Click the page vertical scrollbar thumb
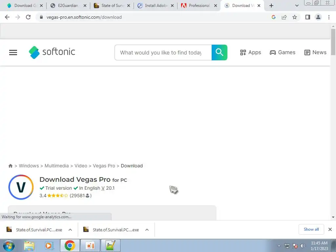This screenshot has width=336, height=252. tap(333, 42)
